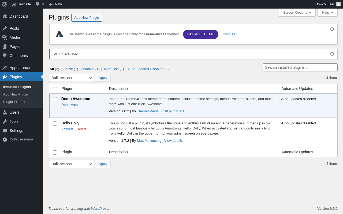Click the New plus icon in admin bar
Viewport: 343px width, 214px height.
pyautogui.click(x=51, y=4)
